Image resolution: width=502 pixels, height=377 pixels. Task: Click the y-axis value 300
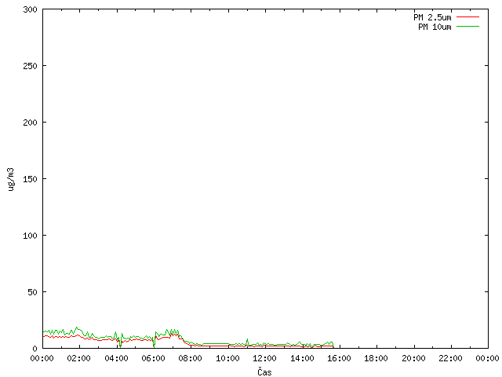(30, 9)
